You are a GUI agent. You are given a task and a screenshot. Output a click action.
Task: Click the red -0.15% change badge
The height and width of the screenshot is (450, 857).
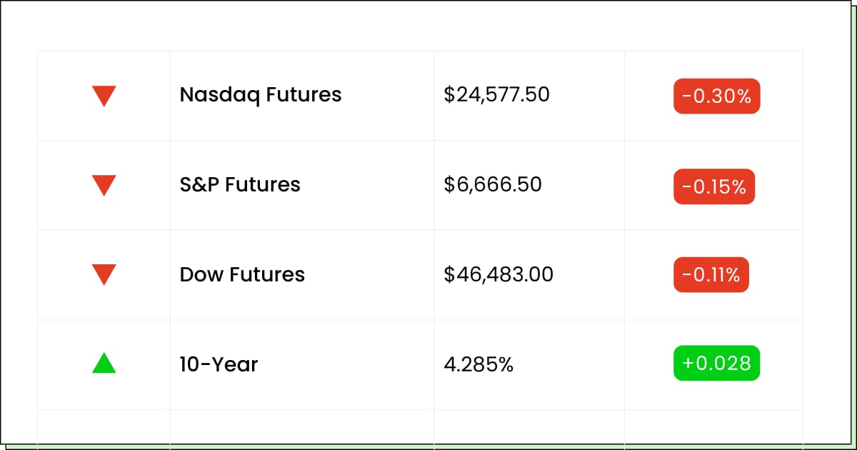point(713,186)
